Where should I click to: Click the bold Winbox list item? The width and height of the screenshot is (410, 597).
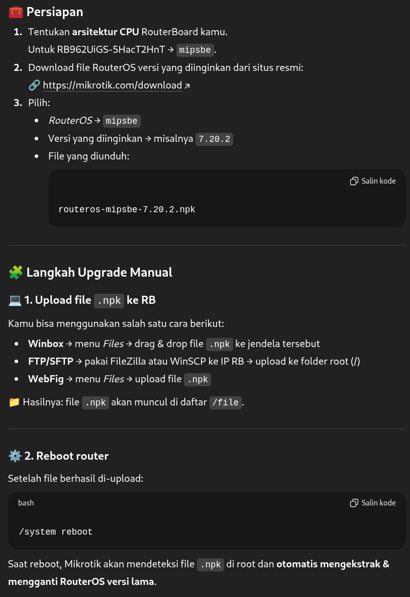click(46, 344)
